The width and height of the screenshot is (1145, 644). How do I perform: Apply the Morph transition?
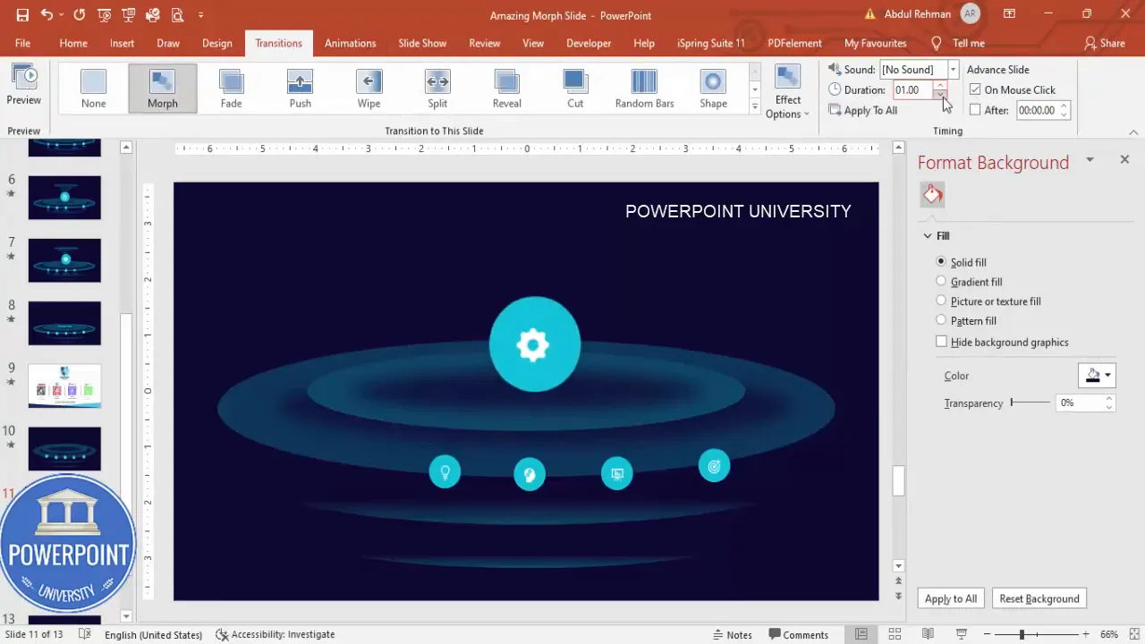pyautogui.click(x=163, y=89)
